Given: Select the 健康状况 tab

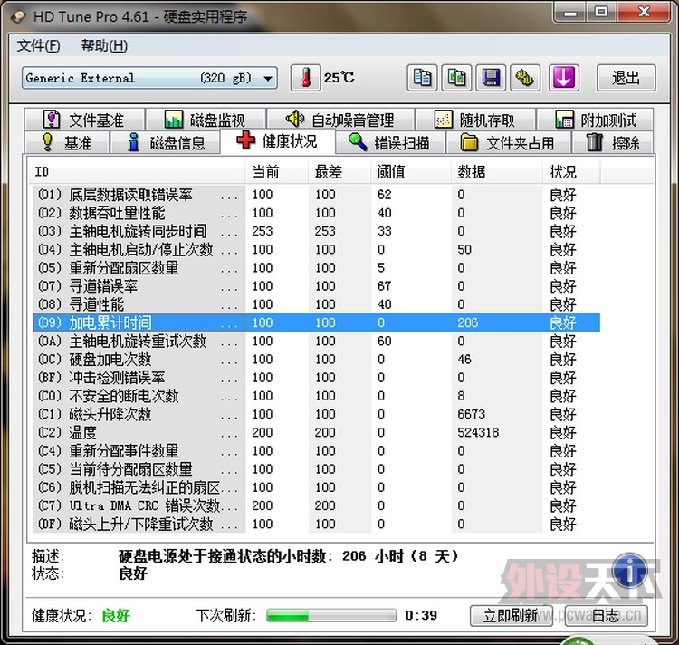Looking at the screenshot, I should pyautogui.click(x=277, y=141).
